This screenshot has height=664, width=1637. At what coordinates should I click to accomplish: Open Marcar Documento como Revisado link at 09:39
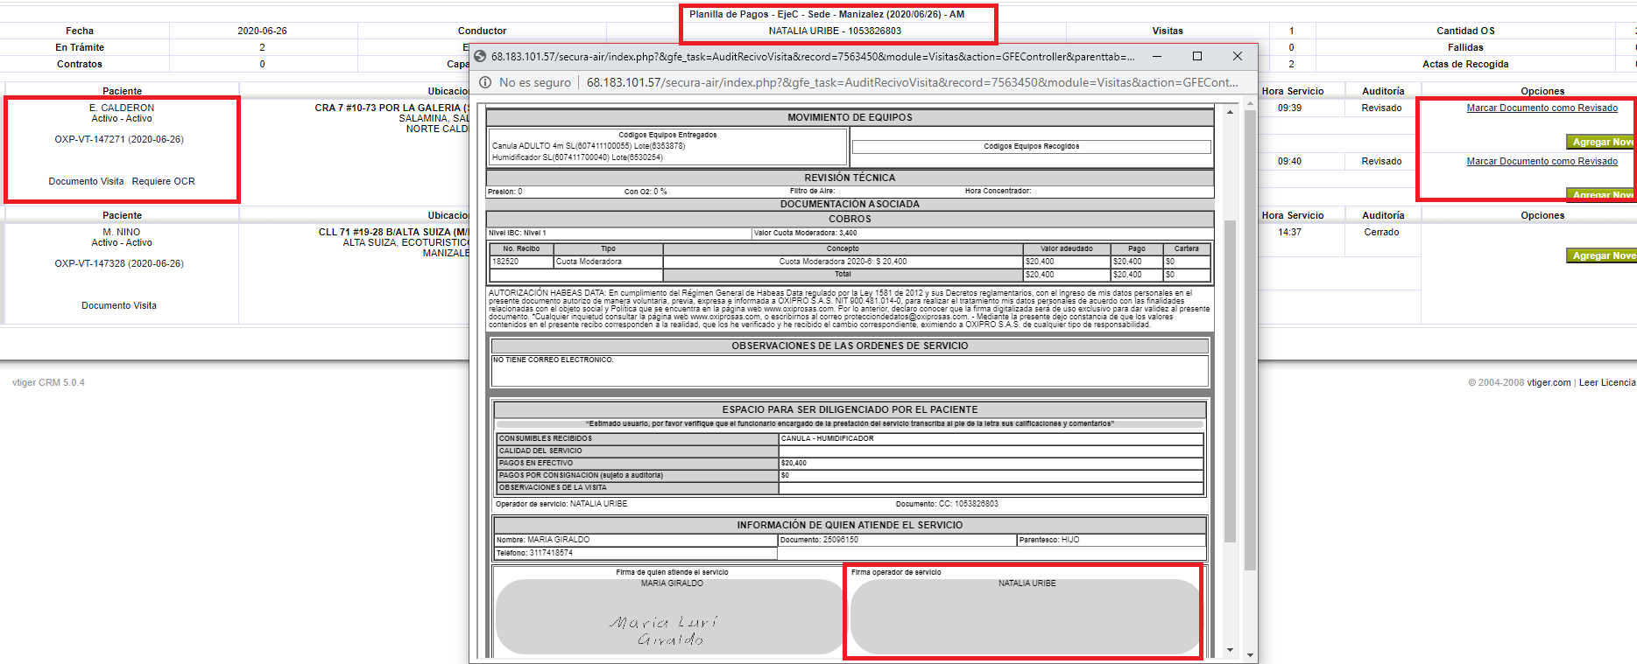coord(1542,108)
